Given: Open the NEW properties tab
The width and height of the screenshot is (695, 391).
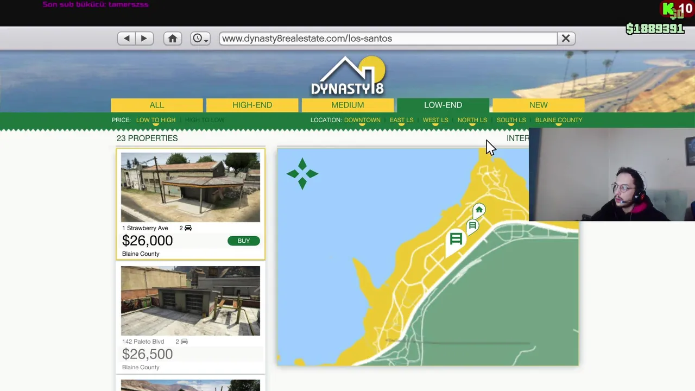Looking at the screenshot, I should click(x=539, y=105).
